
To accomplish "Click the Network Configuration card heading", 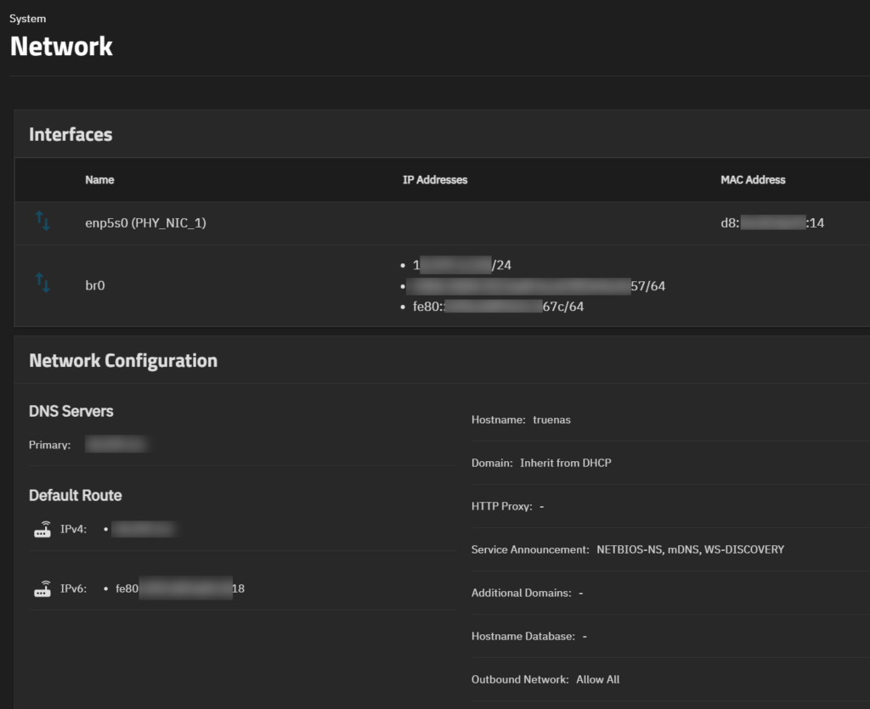I will [x=123, y=361].
